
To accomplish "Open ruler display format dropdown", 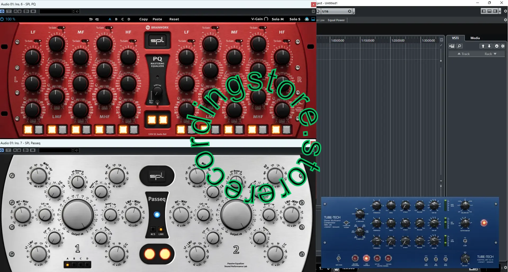I will pos(442,40).
